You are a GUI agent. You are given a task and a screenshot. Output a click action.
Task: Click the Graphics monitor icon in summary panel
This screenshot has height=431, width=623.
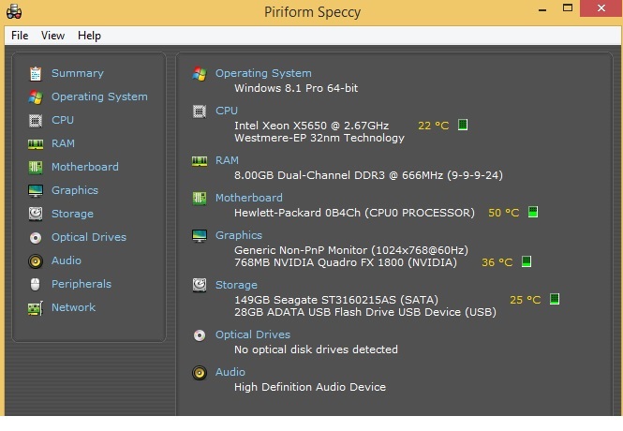200,235
